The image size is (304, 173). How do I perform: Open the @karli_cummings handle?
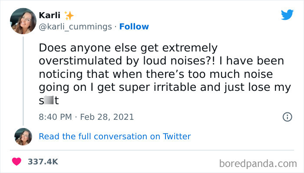pos(75,27)
